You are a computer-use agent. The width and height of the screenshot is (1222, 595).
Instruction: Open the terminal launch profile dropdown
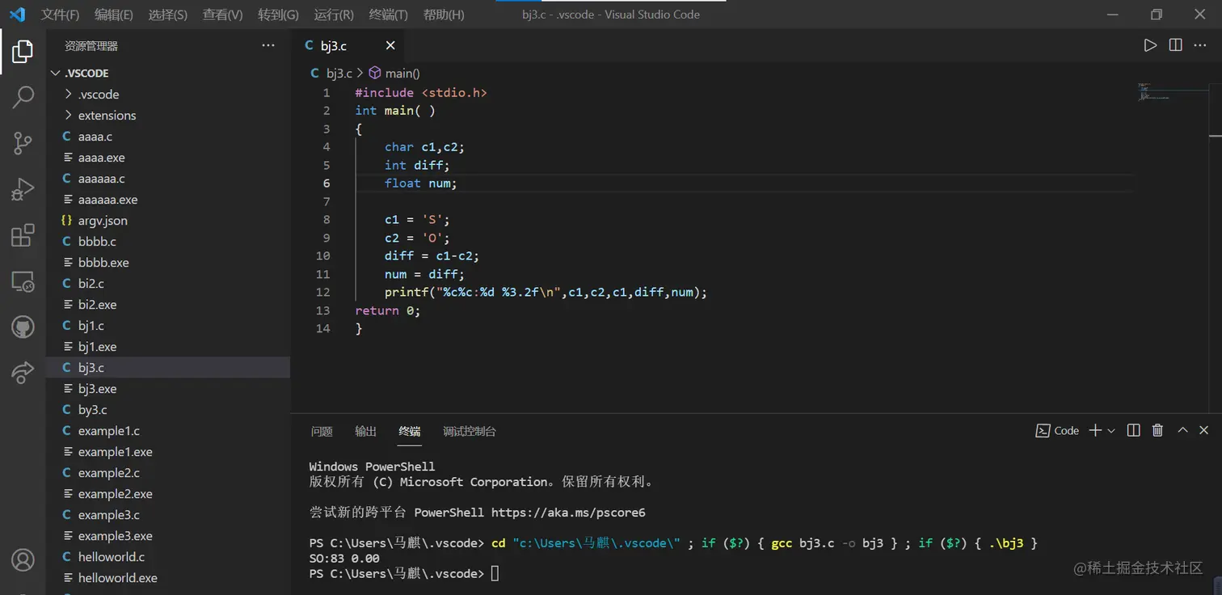pos(1111,432)
